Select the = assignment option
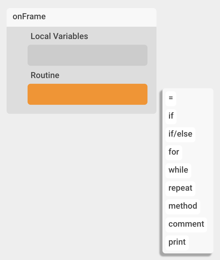Screen dimensions: 220x260 [171, 99]
